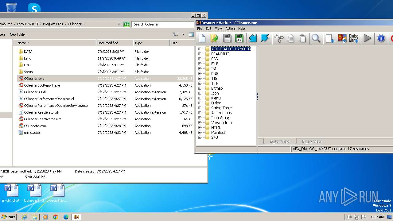Sort files by the Type column header

point(151,43)
